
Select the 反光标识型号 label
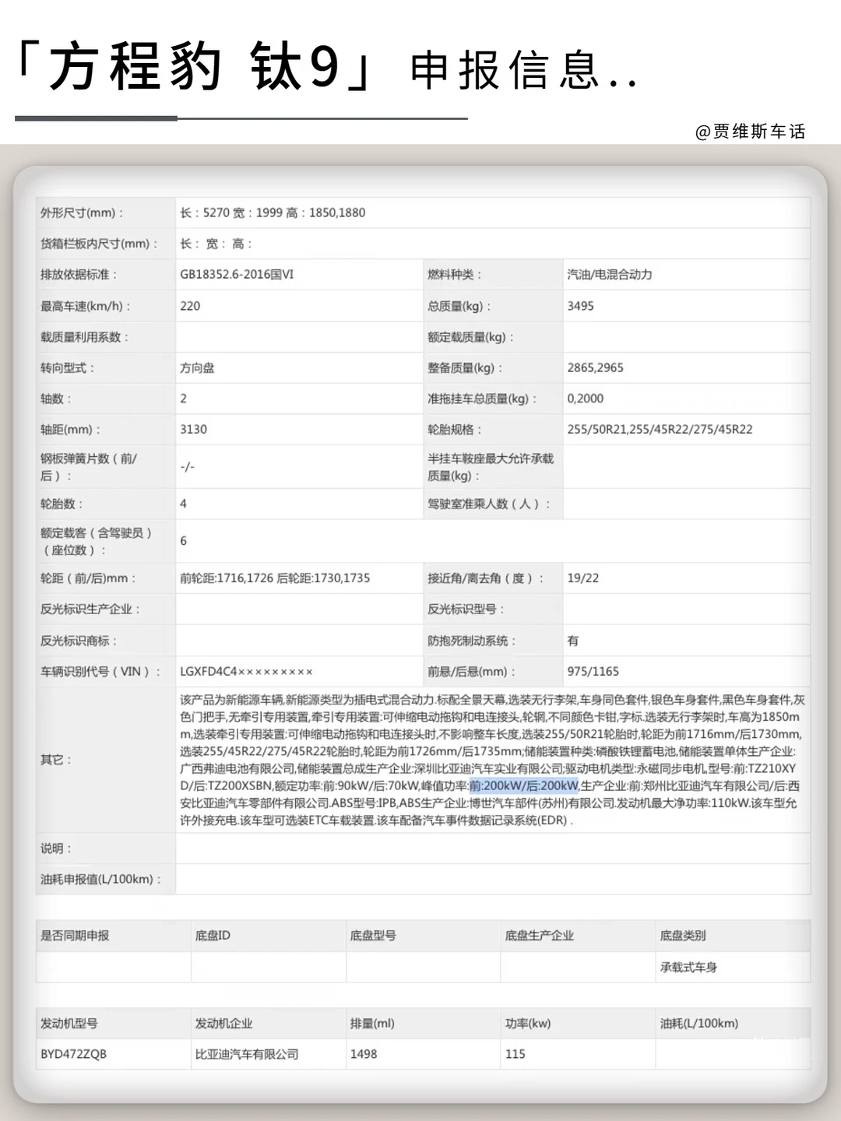coord(466,609)
